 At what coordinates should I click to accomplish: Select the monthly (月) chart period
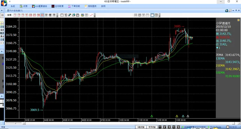tap(54, 15)
